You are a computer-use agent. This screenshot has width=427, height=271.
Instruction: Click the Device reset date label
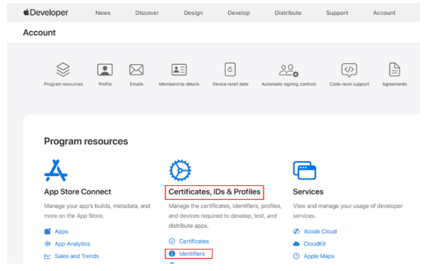(x=230, y=84)
